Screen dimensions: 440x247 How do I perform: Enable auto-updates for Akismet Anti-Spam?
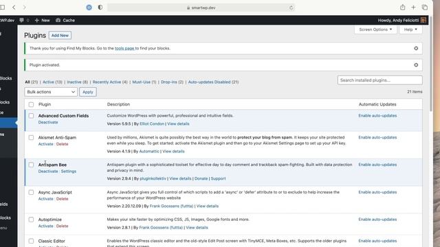click(x=377, y=137)
